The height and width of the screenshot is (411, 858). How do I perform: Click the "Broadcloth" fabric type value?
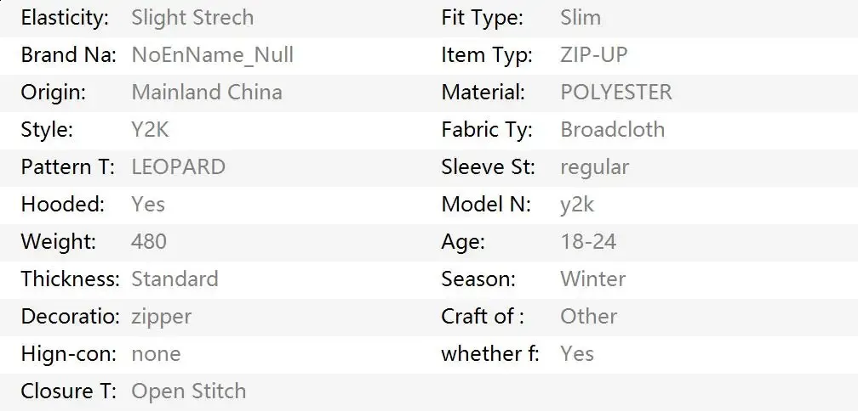point(612,130)
